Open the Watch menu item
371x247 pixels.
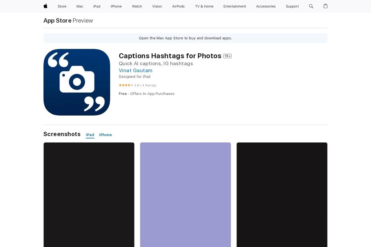[x=137, y=6]
